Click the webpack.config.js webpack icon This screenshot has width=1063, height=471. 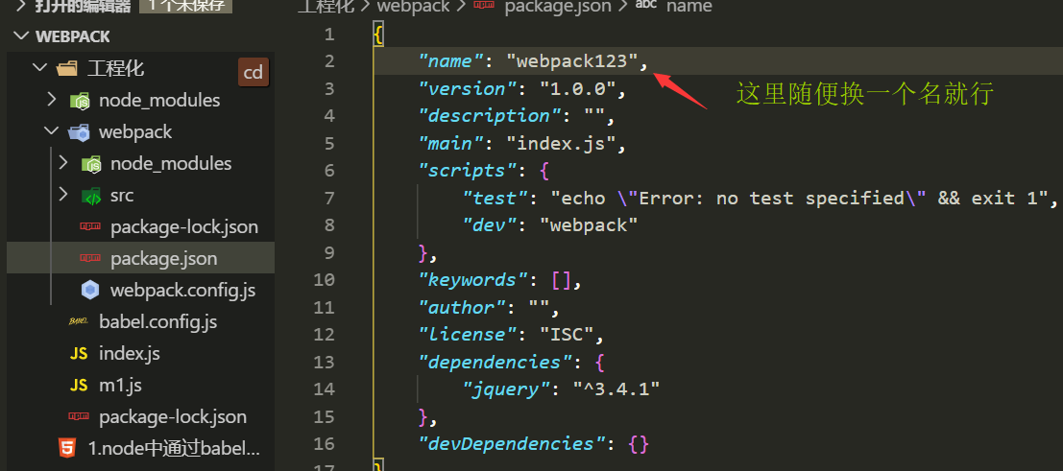point(91,290)
